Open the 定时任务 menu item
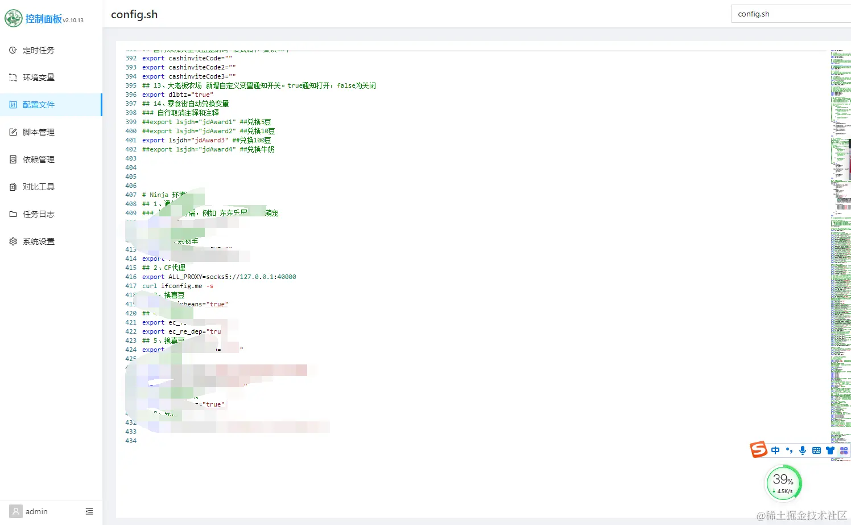Screen dimensions: 851x525 pyautogui.click(x=51, y=50)
